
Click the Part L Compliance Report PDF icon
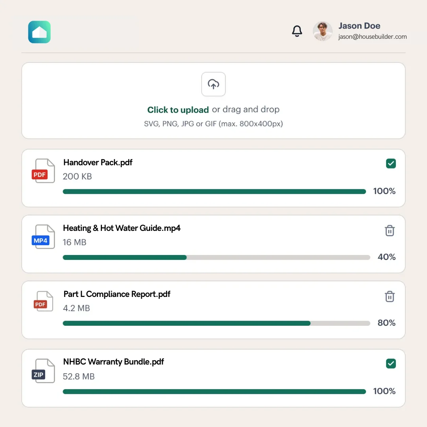(x=43, y=301)
